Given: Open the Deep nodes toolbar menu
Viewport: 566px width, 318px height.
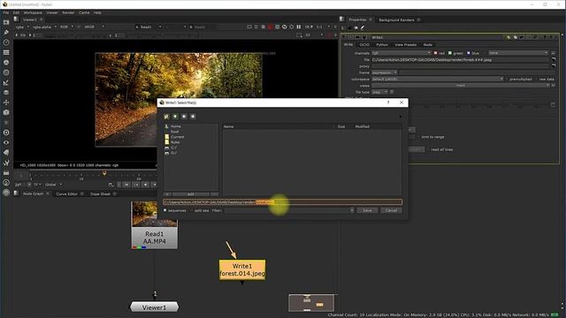Looking at the screenshot, I should click(6, 132).
